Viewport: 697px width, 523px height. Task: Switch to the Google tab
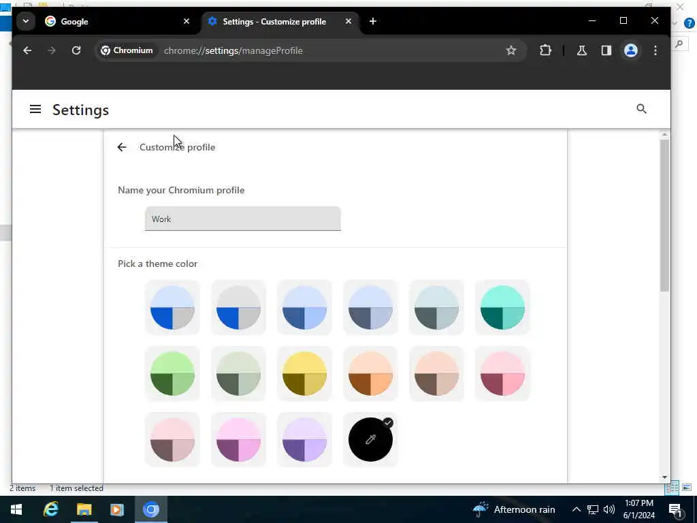tap(118, 21)
